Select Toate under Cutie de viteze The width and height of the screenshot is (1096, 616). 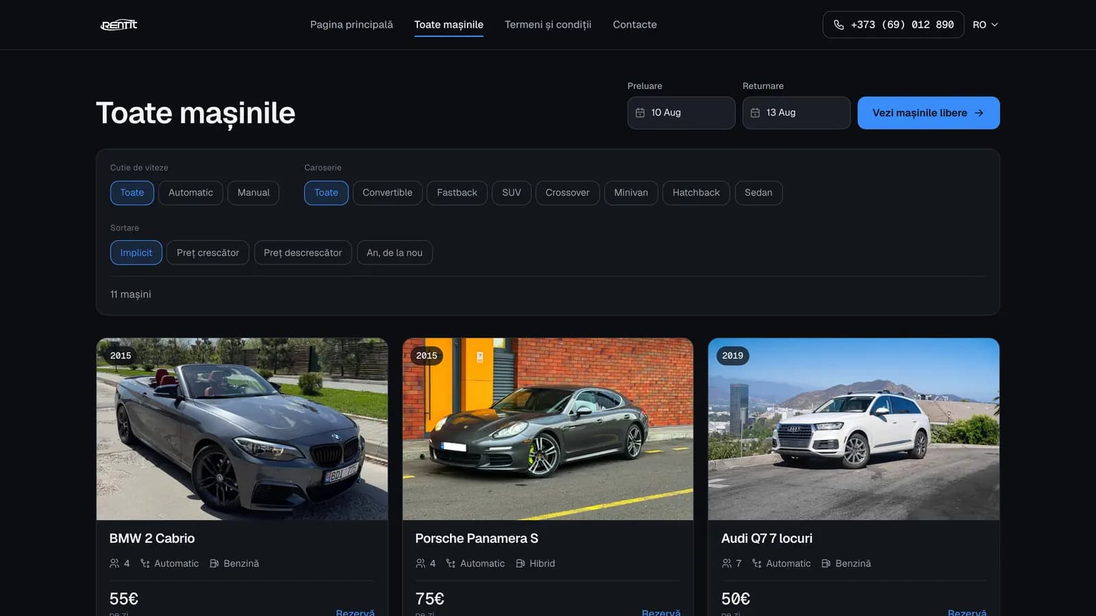[x=132, y=193]
